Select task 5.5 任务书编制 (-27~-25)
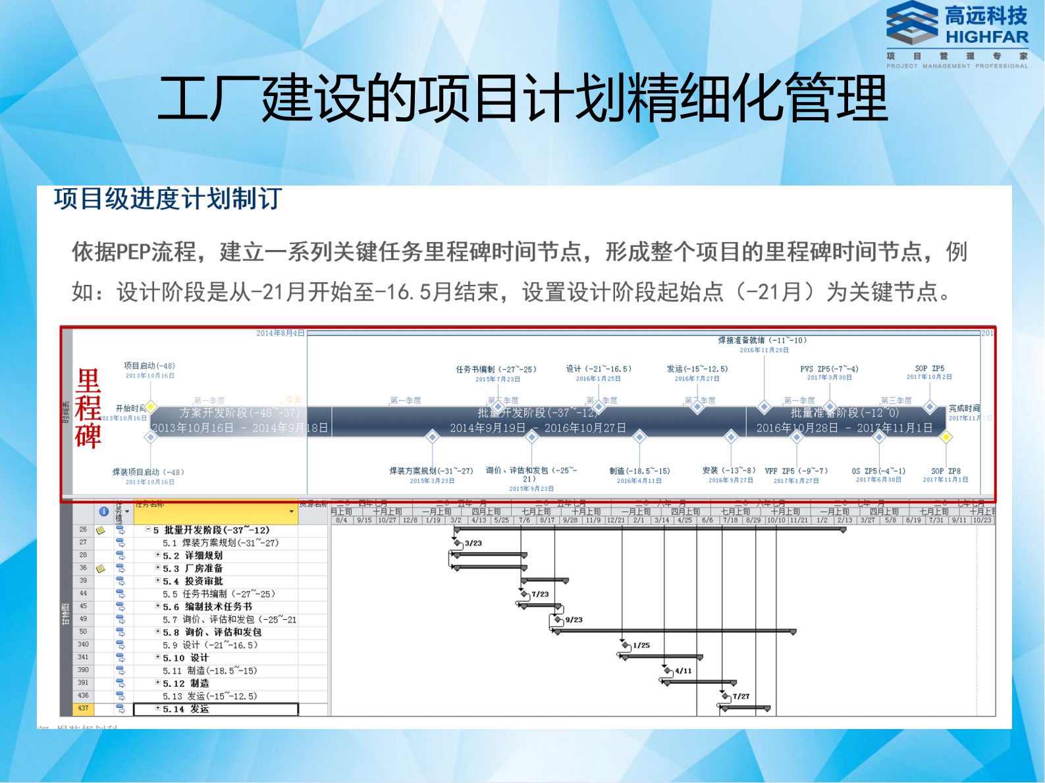 tap(219, 594)
